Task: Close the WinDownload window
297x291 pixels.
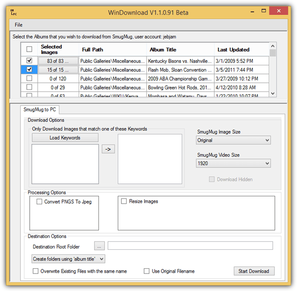Action: 279,11
